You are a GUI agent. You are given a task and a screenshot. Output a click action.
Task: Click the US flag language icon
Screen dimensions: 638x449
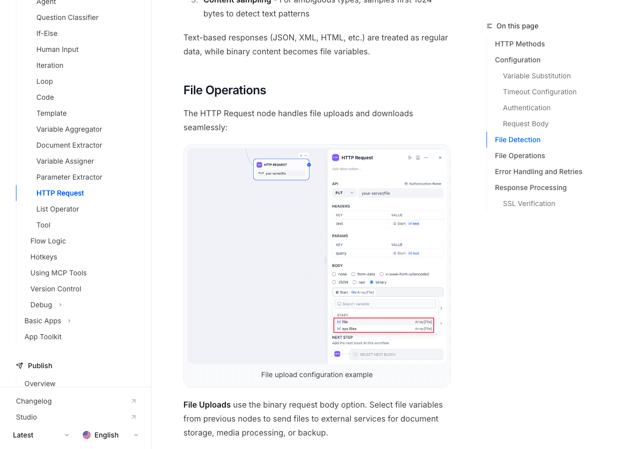click(x=87, y=435)
